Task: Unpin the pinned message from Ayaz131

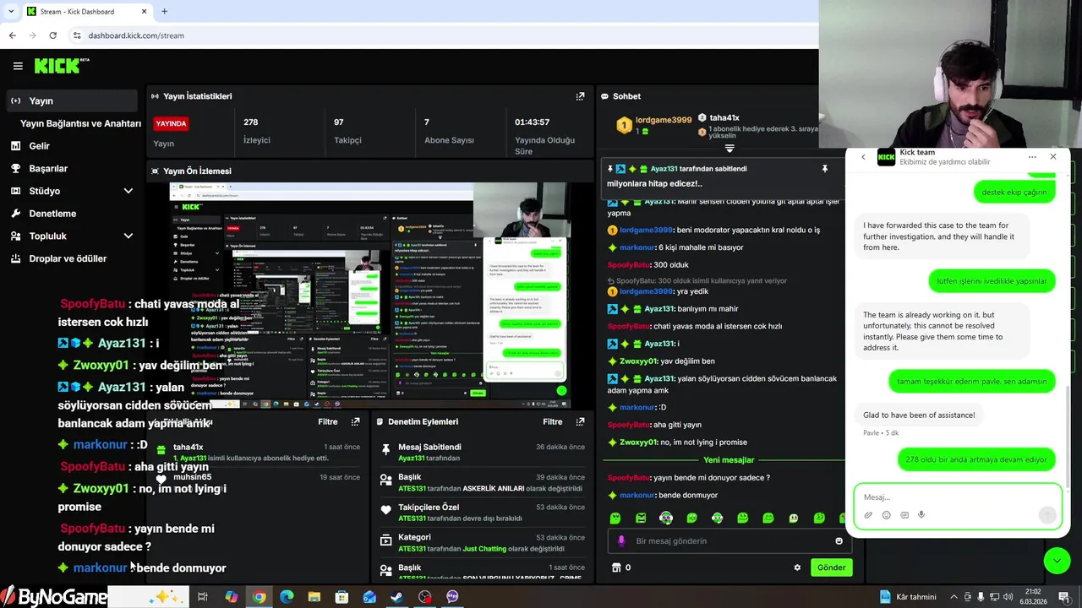Action: 825,169
